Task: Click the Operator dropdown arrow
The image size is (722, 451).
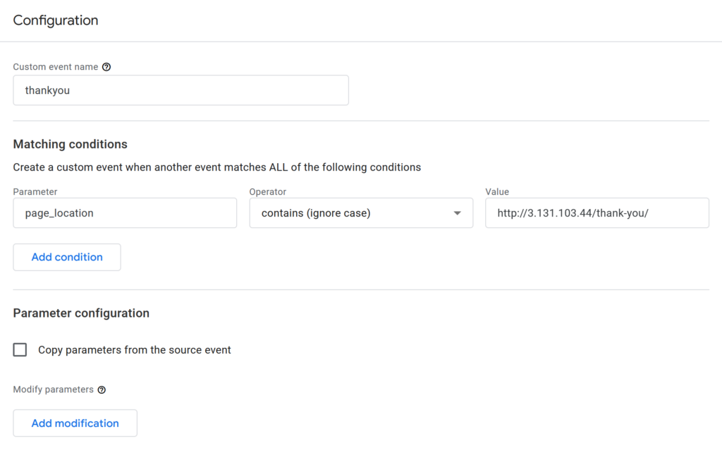Action: pyautogui.click(x=458, y=213)
